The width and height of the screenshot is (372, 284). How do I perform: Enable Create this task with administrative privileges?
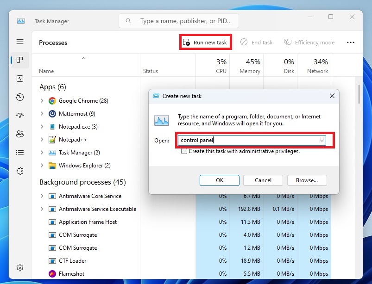click(184, 151)
